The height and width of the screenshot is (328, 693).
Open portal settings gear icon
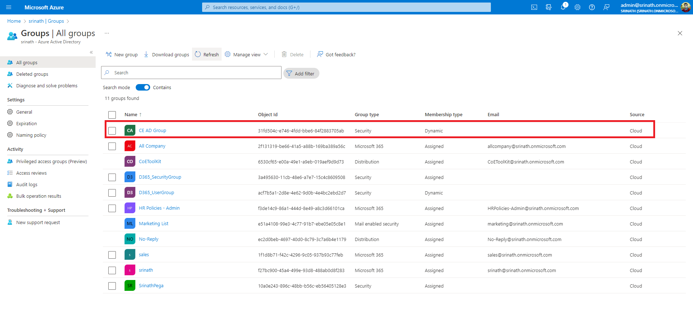[x=577, y=7]
